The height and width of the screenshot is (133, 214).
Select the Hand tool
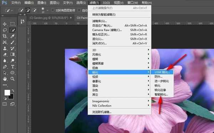(5, 79)
